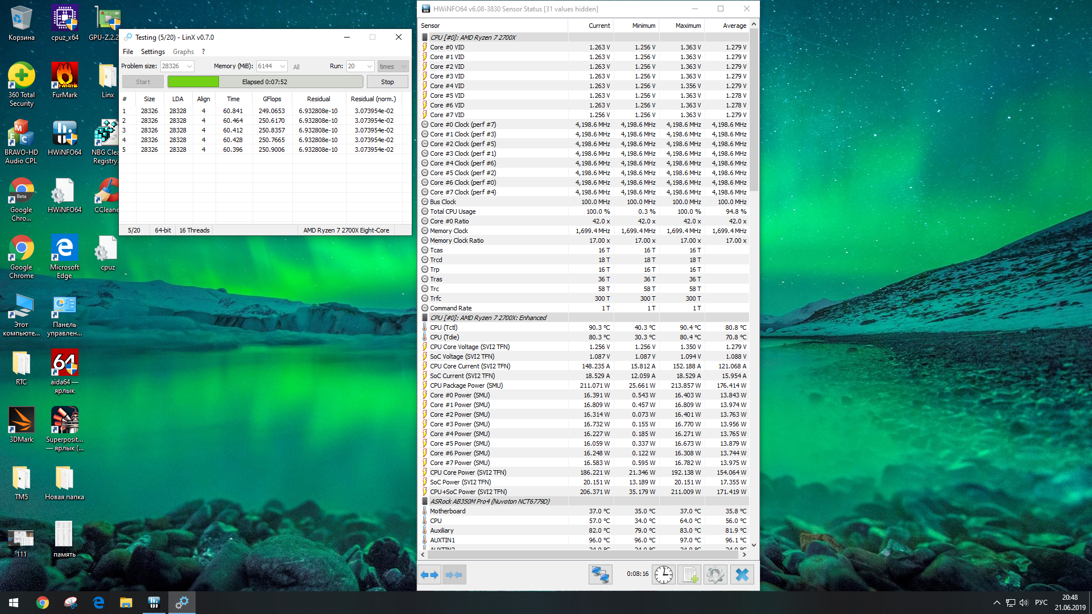Click the HWiNFO horizontal scrollbar

tap(583, 554)
